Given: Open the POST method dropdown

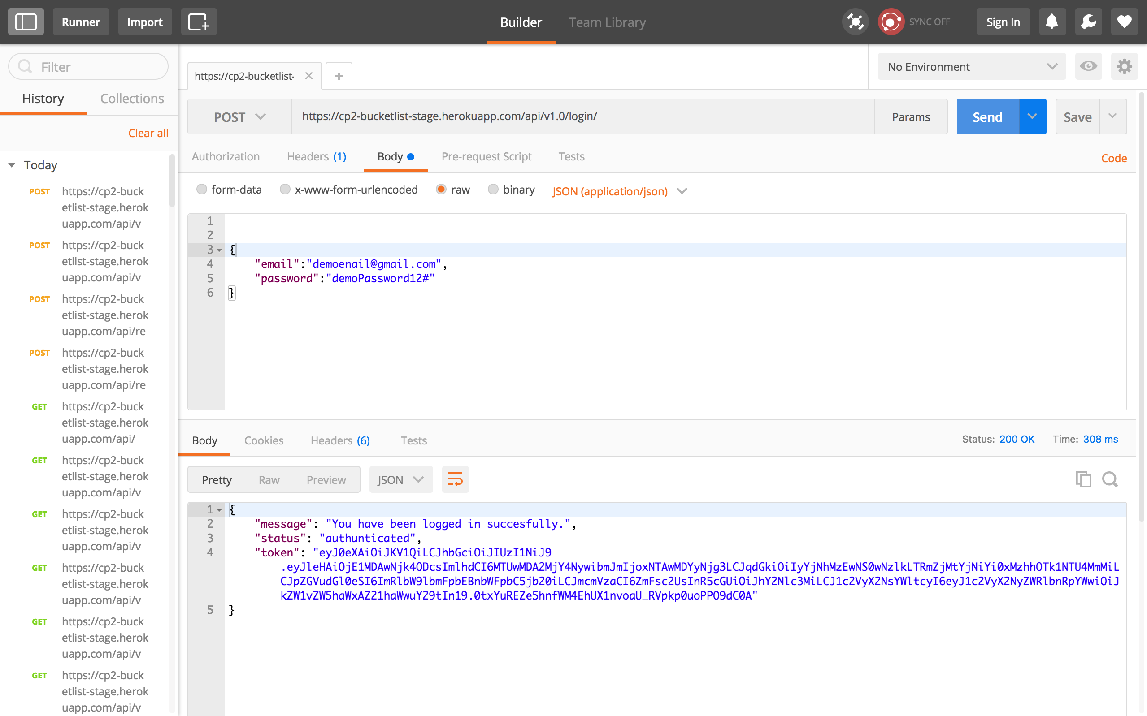Looking at the screenshot, I should [240, 117].
